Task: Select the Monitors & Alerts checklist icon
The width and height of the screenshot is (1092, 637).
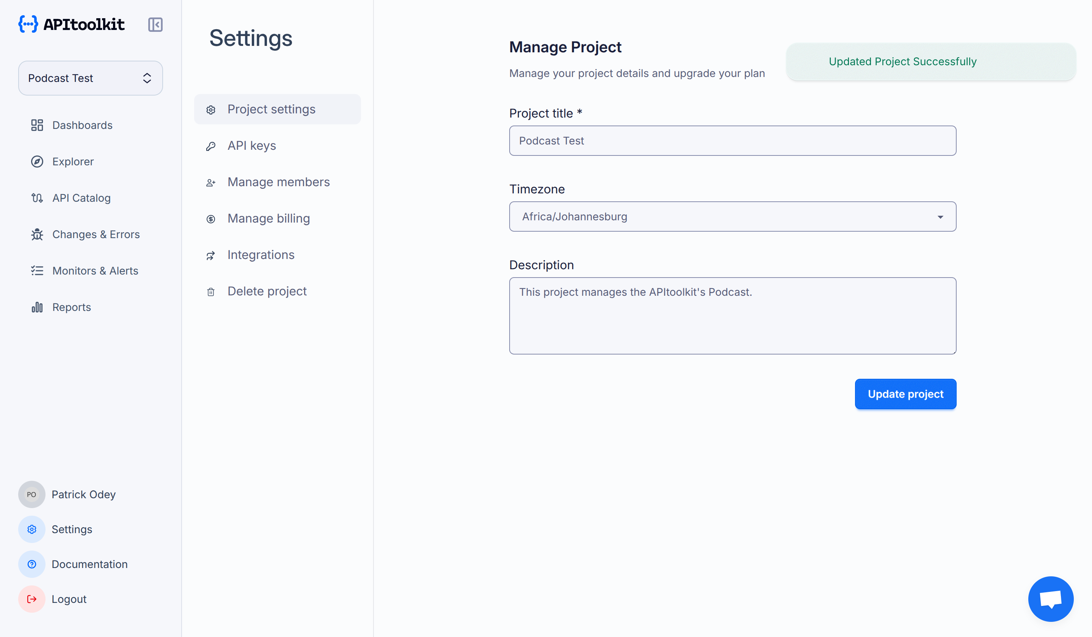Action: (37, 270)
